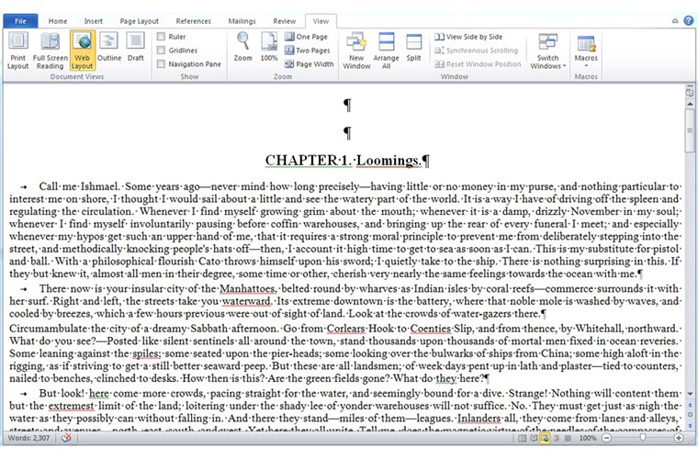
Task: Open a New Window
Action: pyautogui.click(x=356, y=50)
